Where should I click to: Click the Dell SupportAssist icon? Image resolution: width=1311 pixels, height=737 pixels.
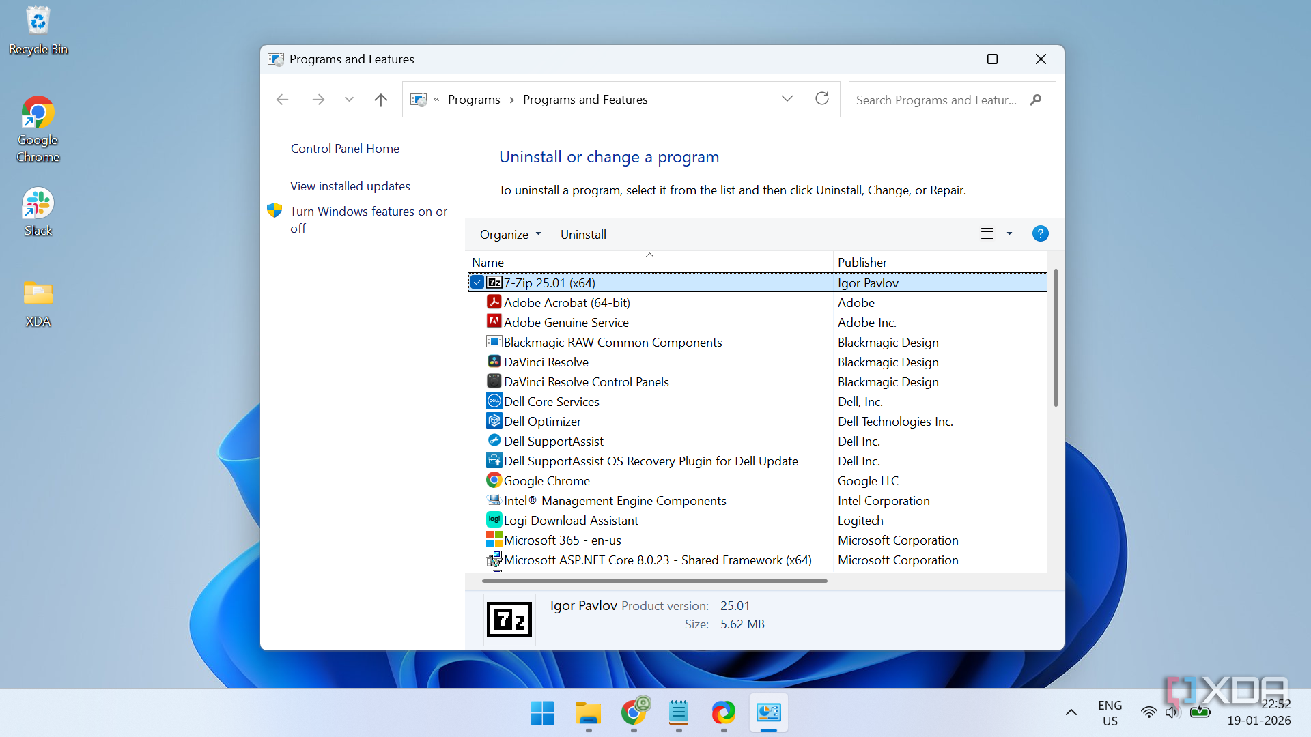[494, 440]
